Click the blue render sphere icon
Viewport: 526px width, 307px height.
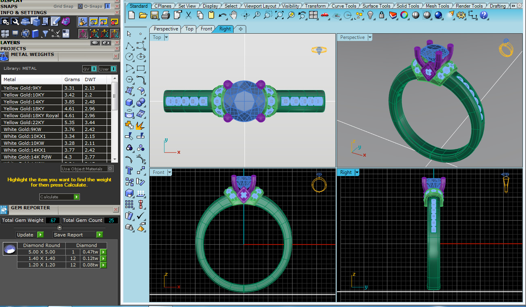pos(438,15)
